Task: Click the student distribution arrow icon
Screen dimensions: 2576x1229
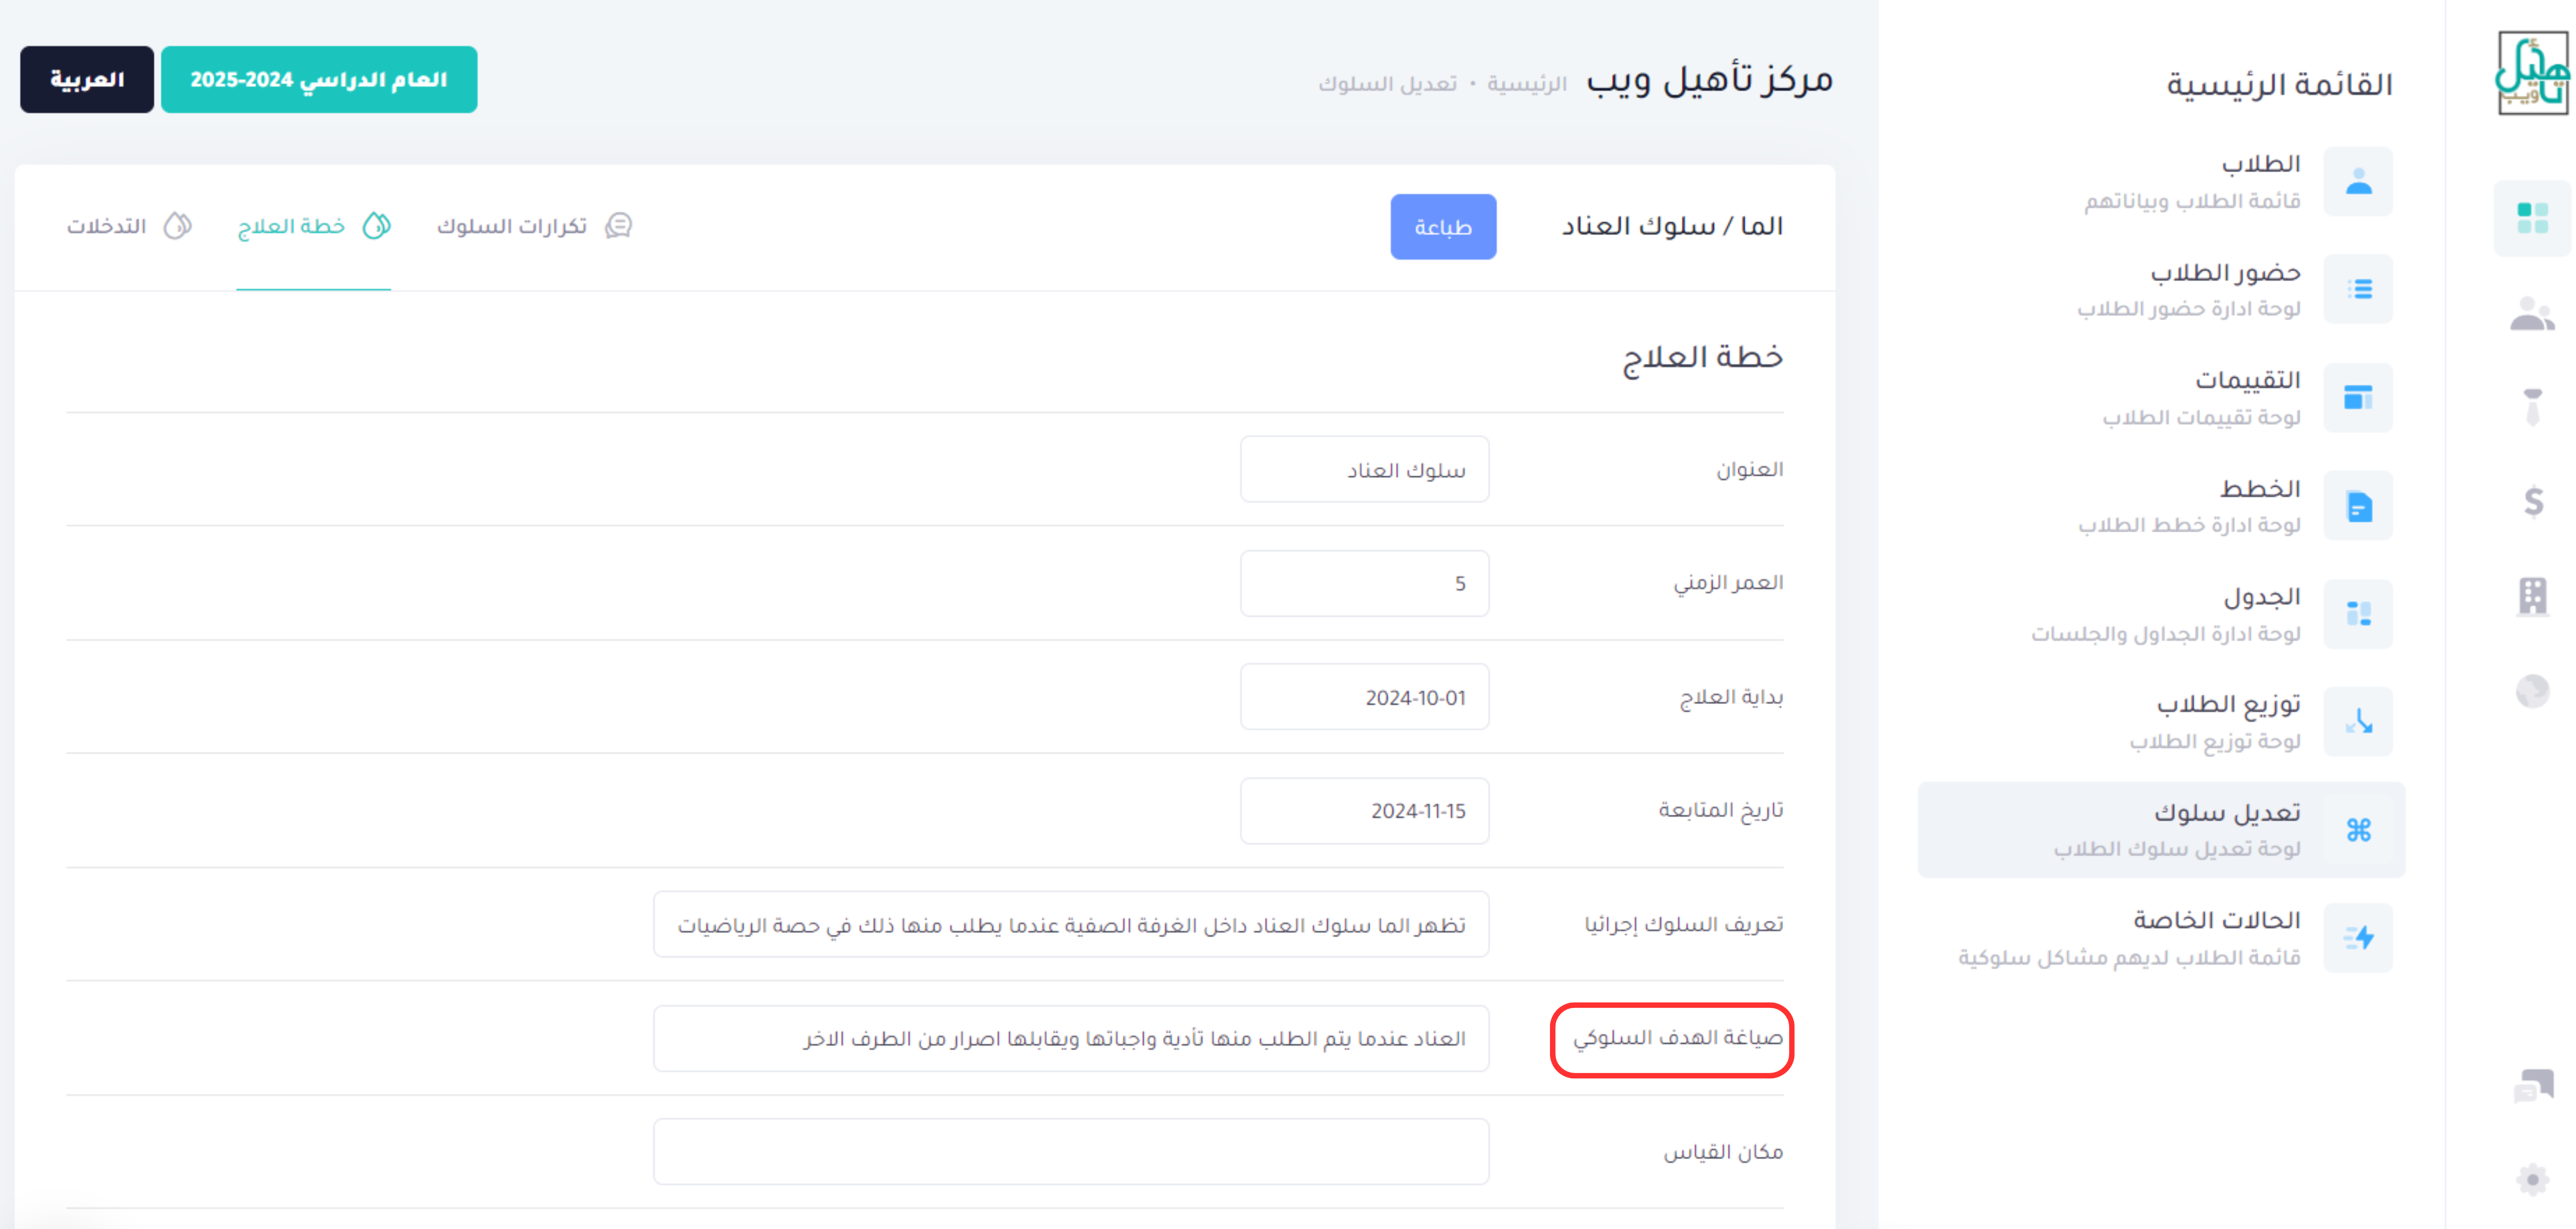Action: [2358, 721]
